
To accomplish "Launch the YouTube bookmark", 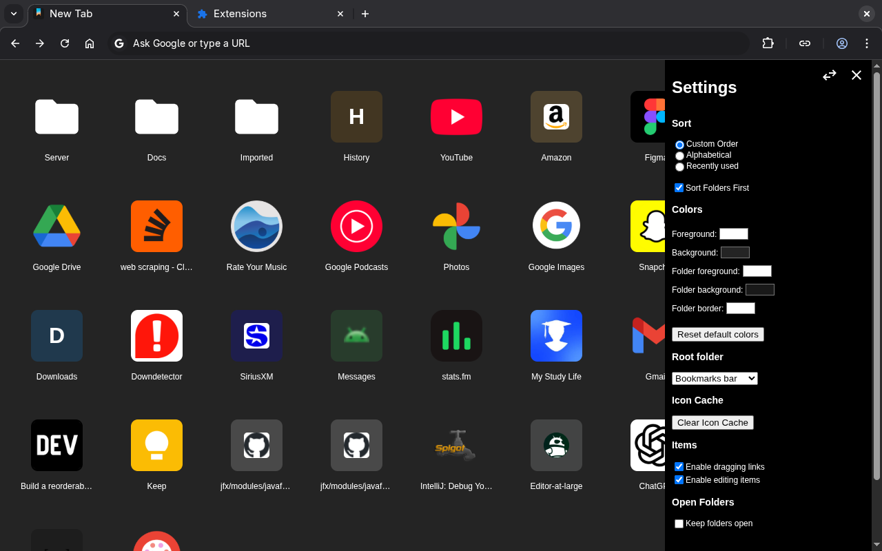I will click(456, 117).
